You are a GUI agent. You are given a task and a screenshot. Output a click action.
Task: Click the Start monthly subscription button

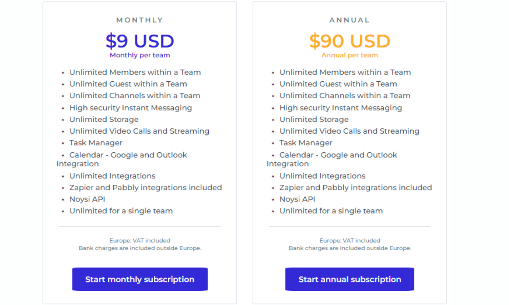click(x=140, y=279)
